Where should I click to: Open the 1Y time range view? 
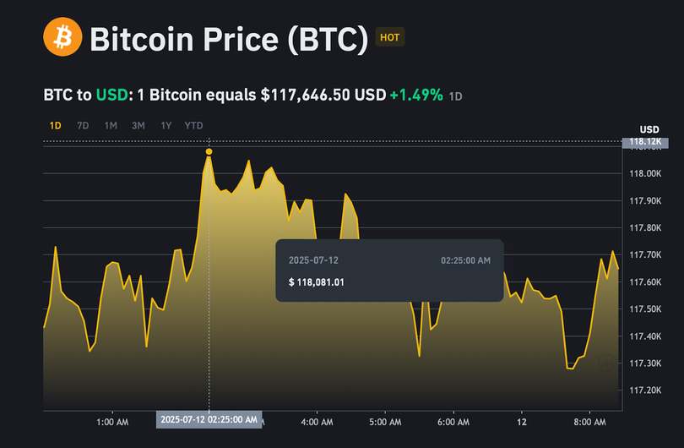[x=166, y=126]
